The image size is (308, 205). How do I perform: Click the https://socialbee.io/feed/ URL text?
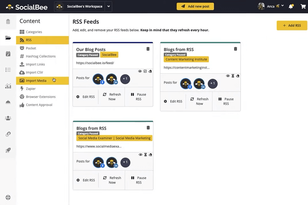coord(95,63)
